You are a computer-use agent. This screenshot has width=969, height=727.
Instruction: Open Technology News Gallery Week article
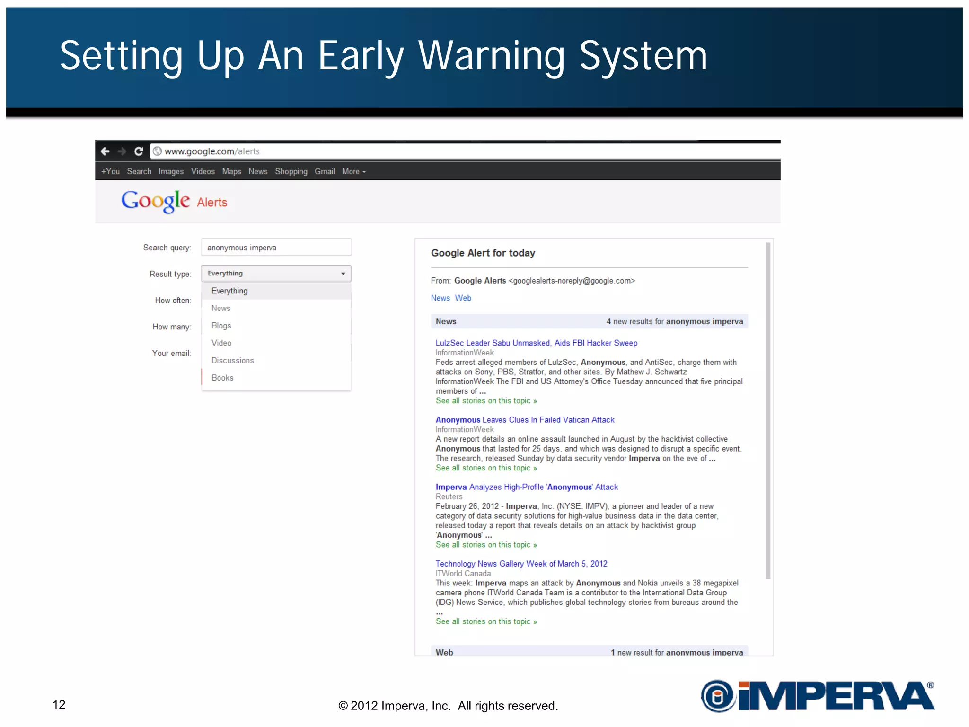pyautogui.click(x=521, y=563)
